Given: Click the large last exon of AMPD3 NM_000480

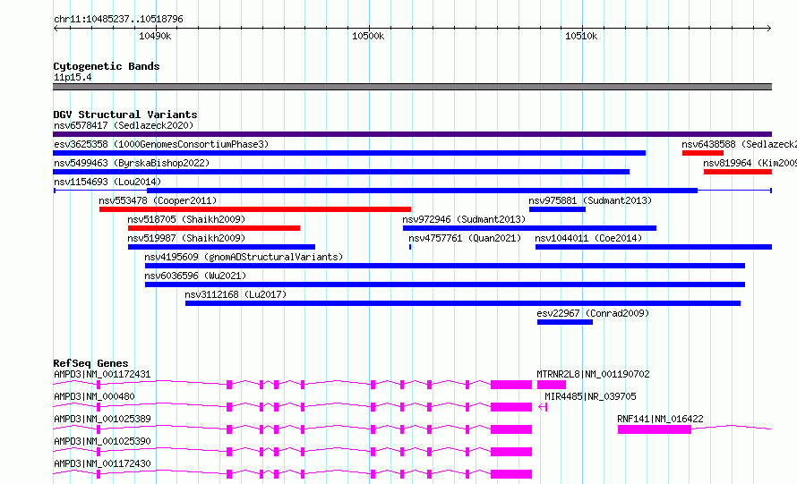Looking at the screenshot, I should point(511,407).
